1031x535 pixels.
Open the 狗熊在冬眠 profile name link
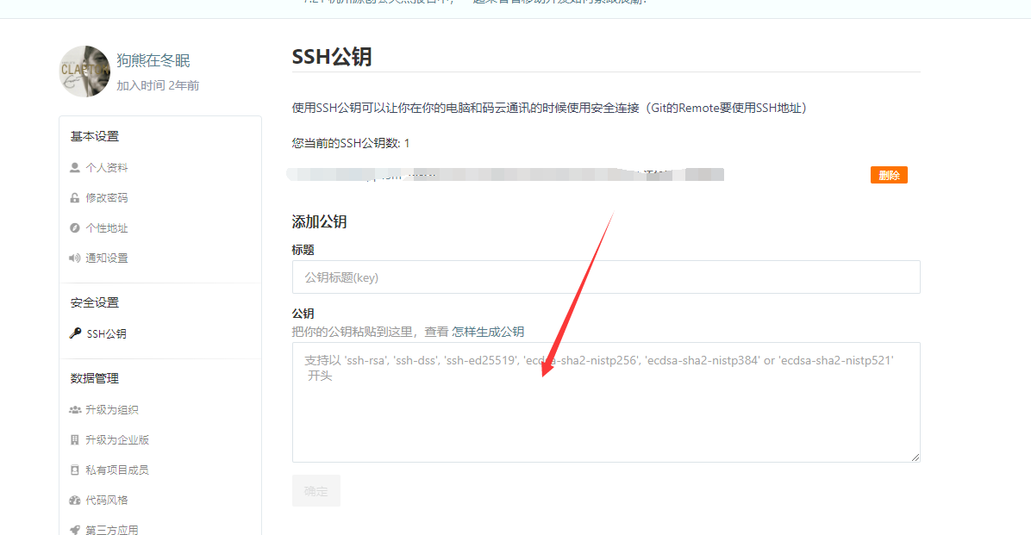tap(153, 60)
